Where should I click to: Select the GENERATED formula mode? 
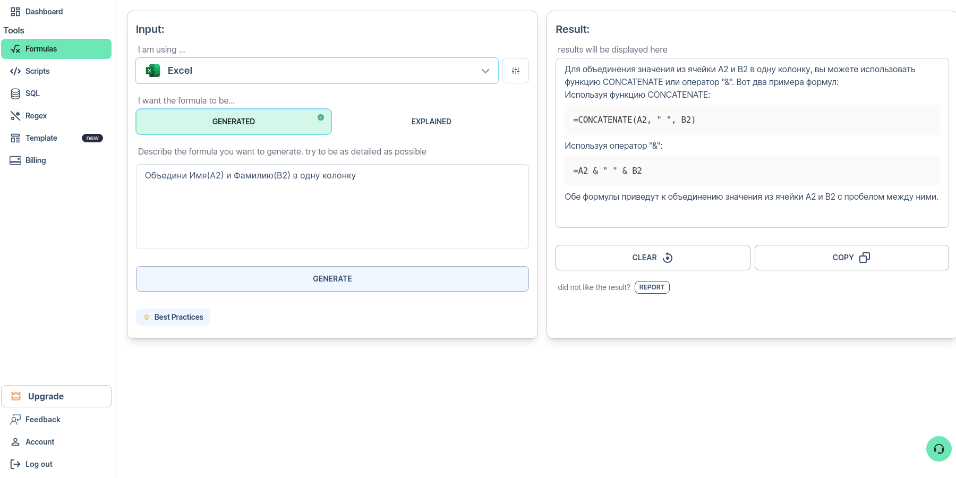pos(234,122)
